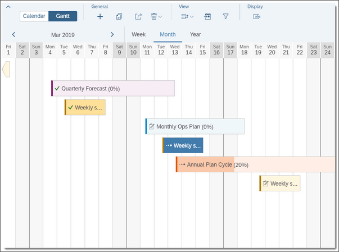Click the left-edge scroll back arrow marker

tap(6, 70)
